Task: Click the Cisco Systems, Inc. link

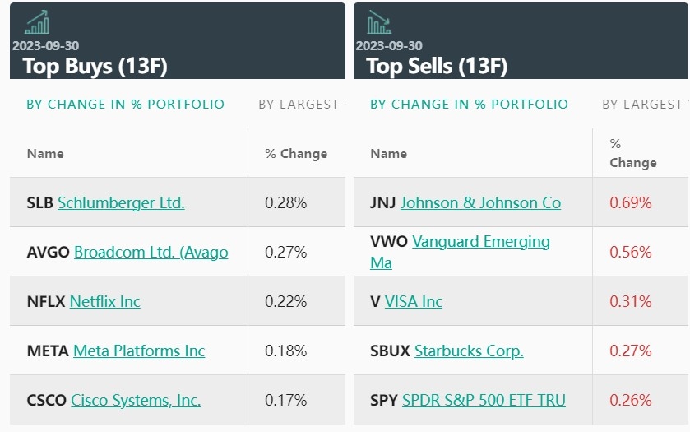Action: [x=136, y=400]
